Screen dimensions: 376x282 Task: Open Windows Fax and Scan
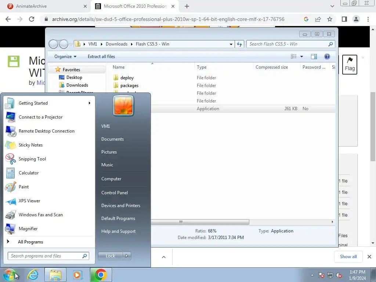click(x=49, y=214)
